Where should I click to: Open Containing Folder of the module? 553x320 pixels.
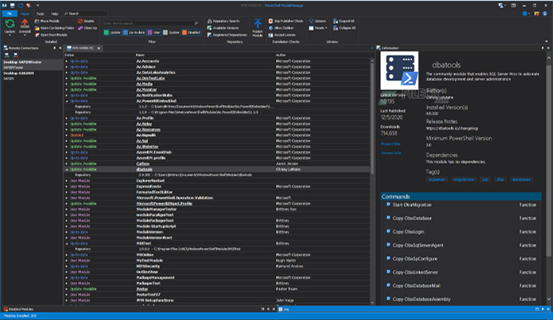[54, 28]
